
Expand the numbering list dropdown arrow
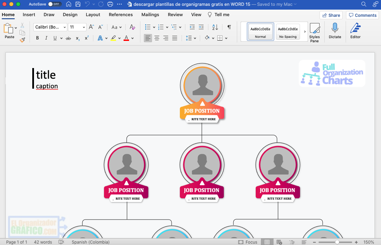(167, 27)
